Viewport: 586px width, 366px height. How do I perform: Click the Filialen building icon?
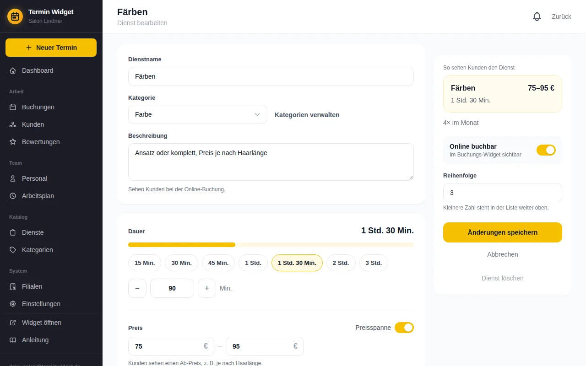(13, 286)
